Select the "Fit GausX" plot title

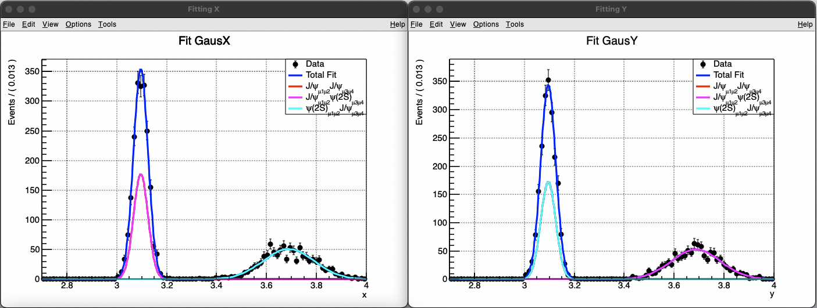tap(204, 42)
